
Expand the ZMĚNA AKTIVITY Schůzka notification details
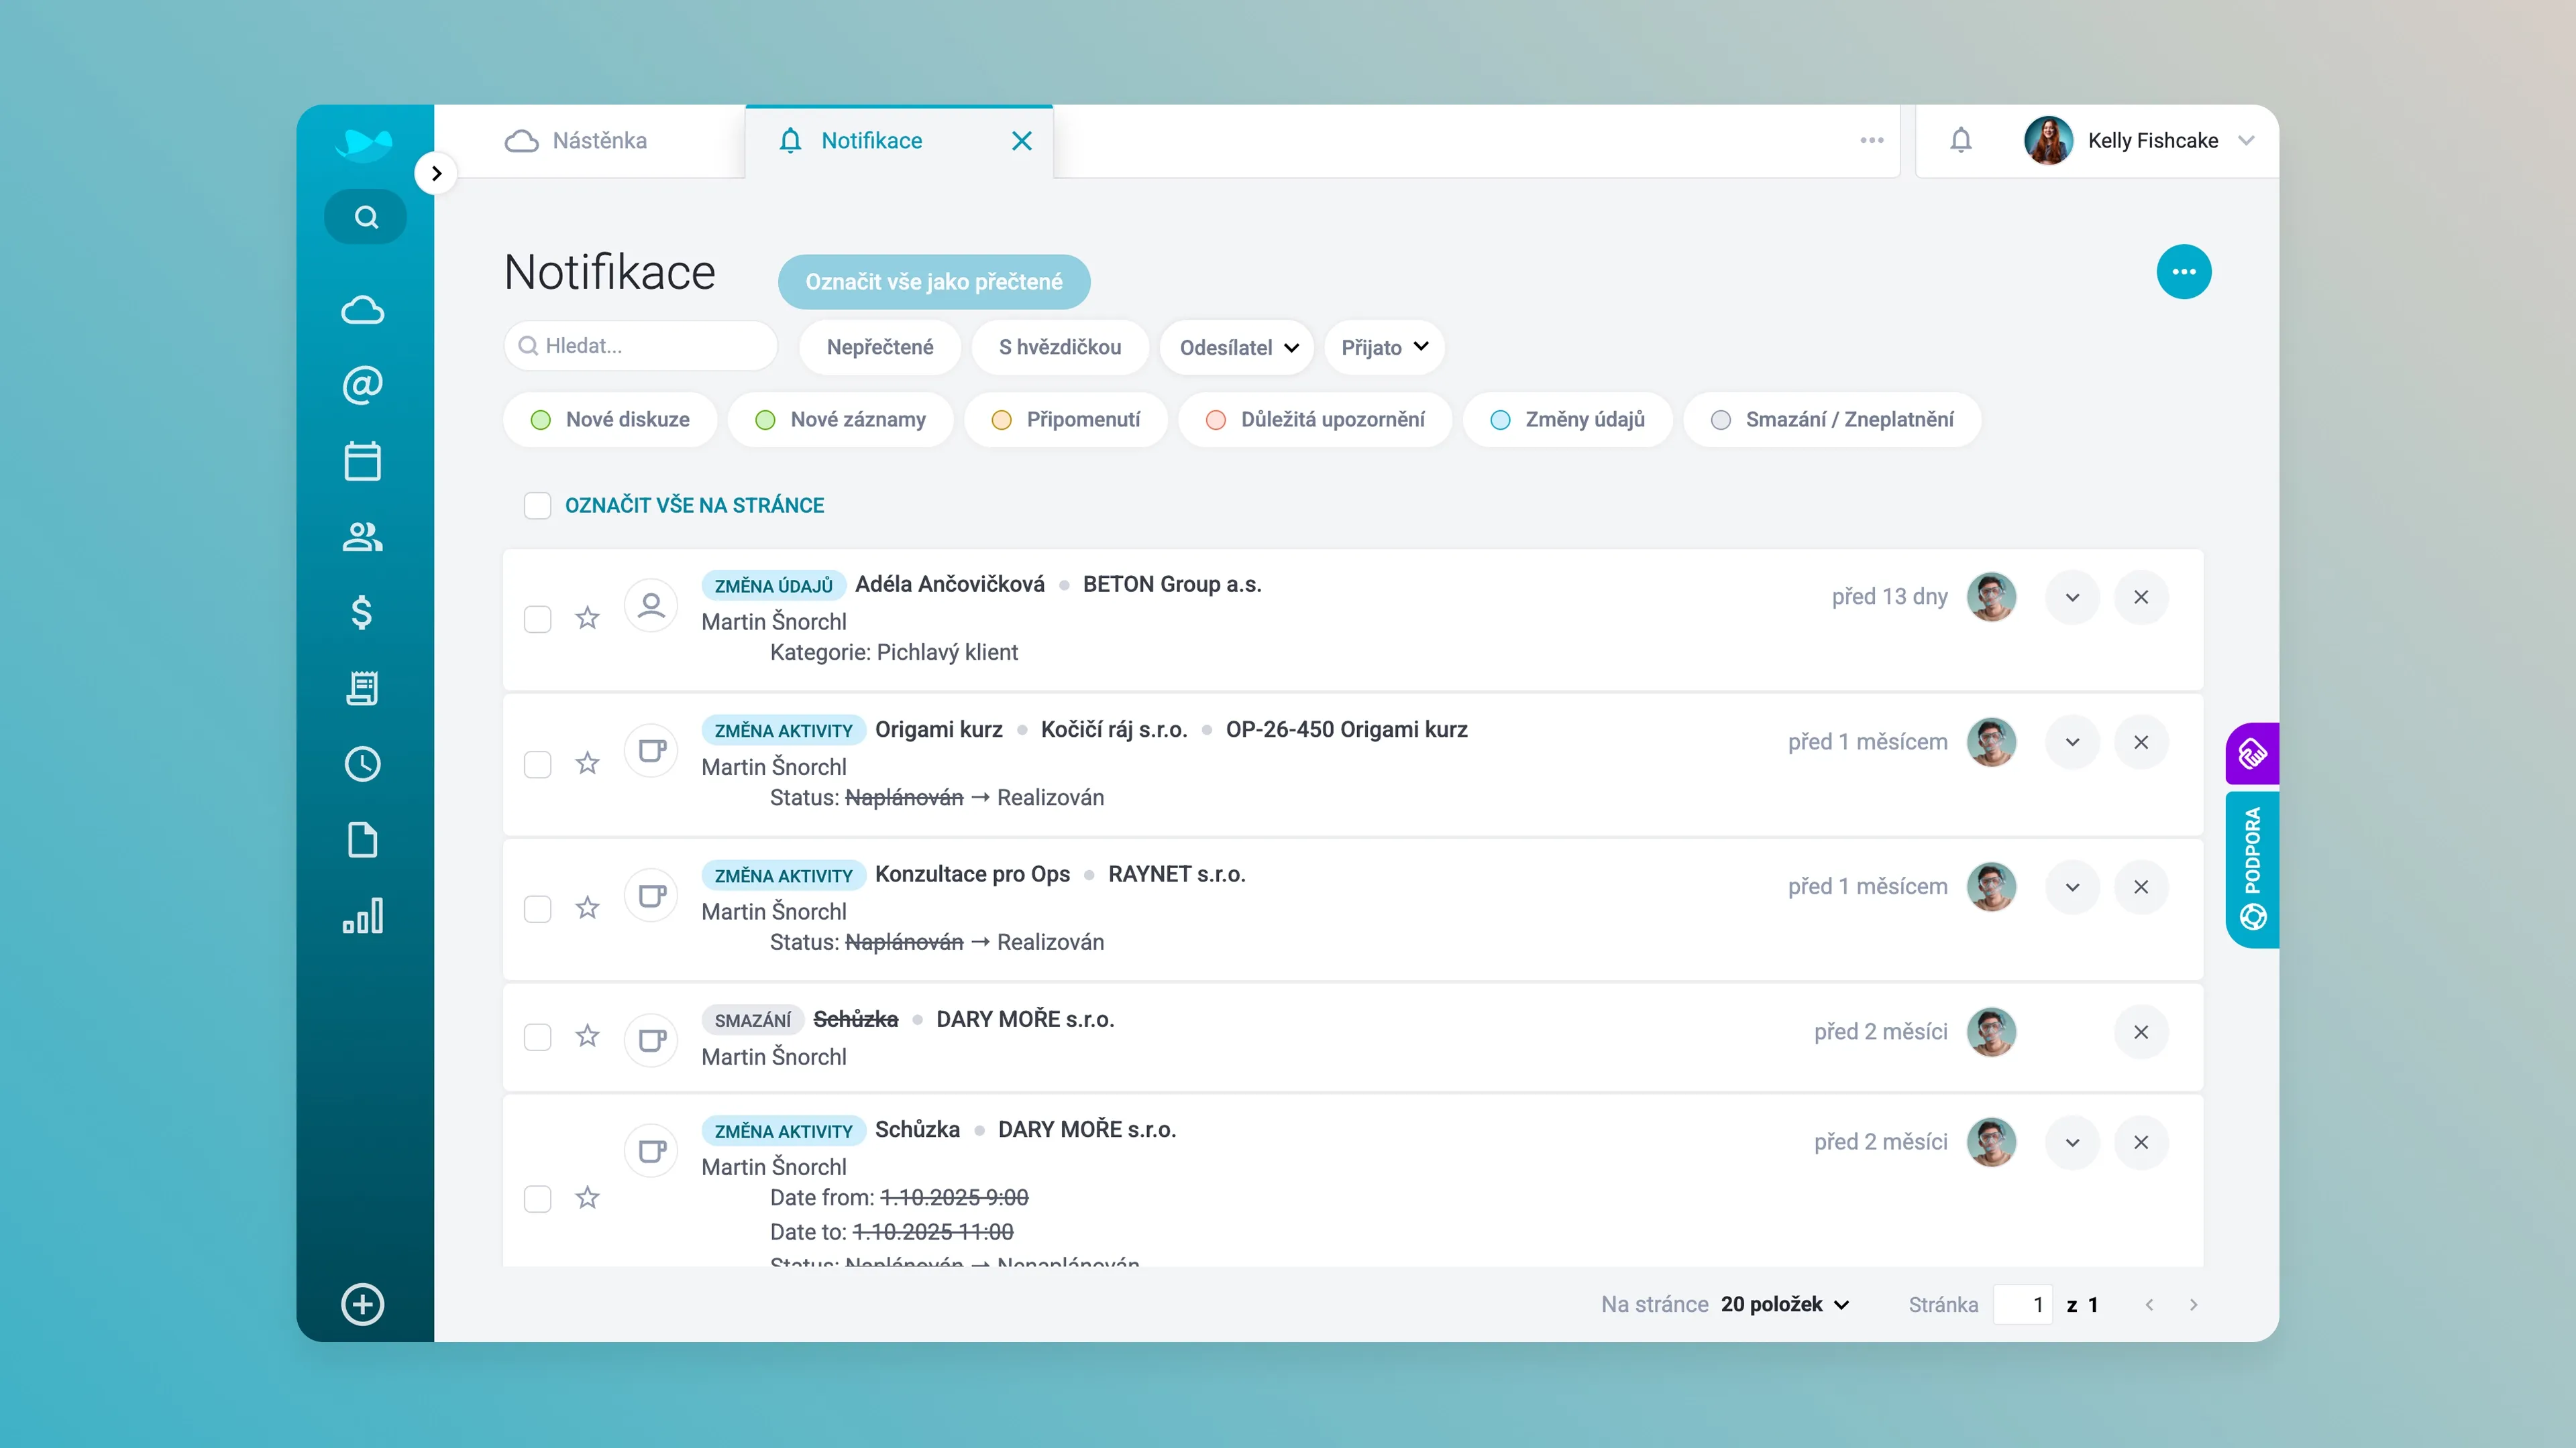point(2073,1142)
